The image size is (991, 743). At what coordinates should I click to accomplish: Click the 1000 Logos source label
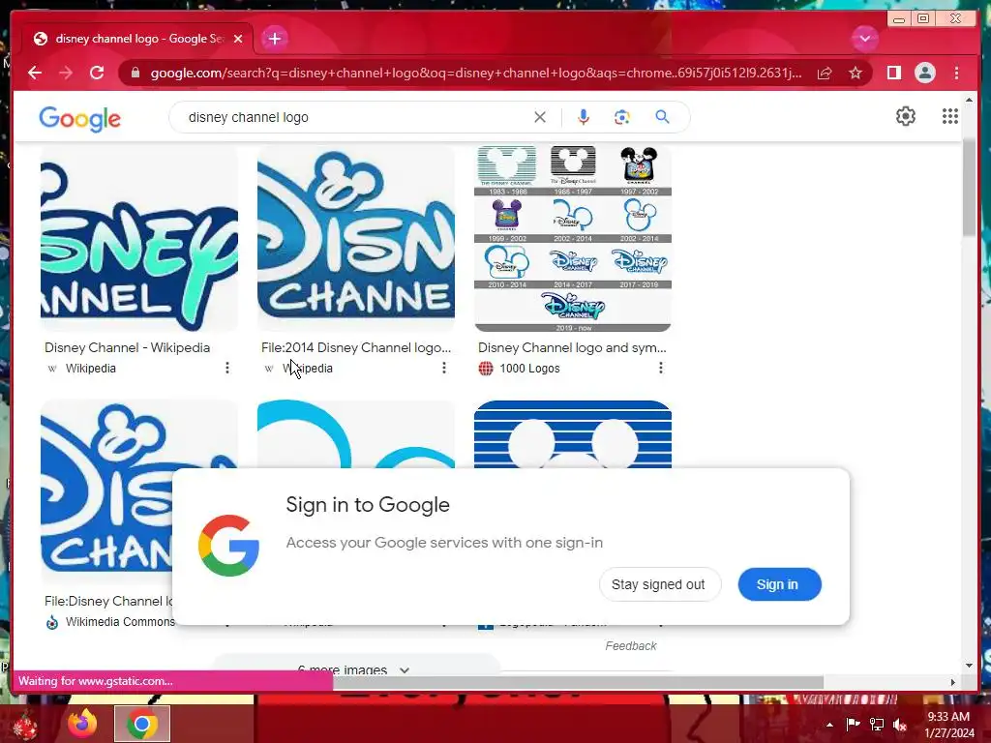point(529,369)
